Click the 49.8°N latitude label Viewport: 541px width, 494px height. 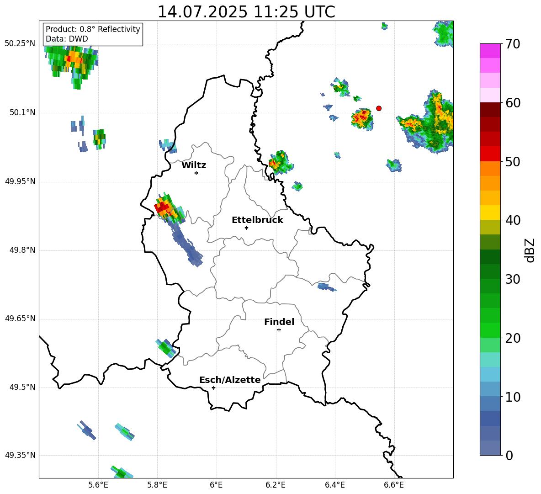(22, 250)
